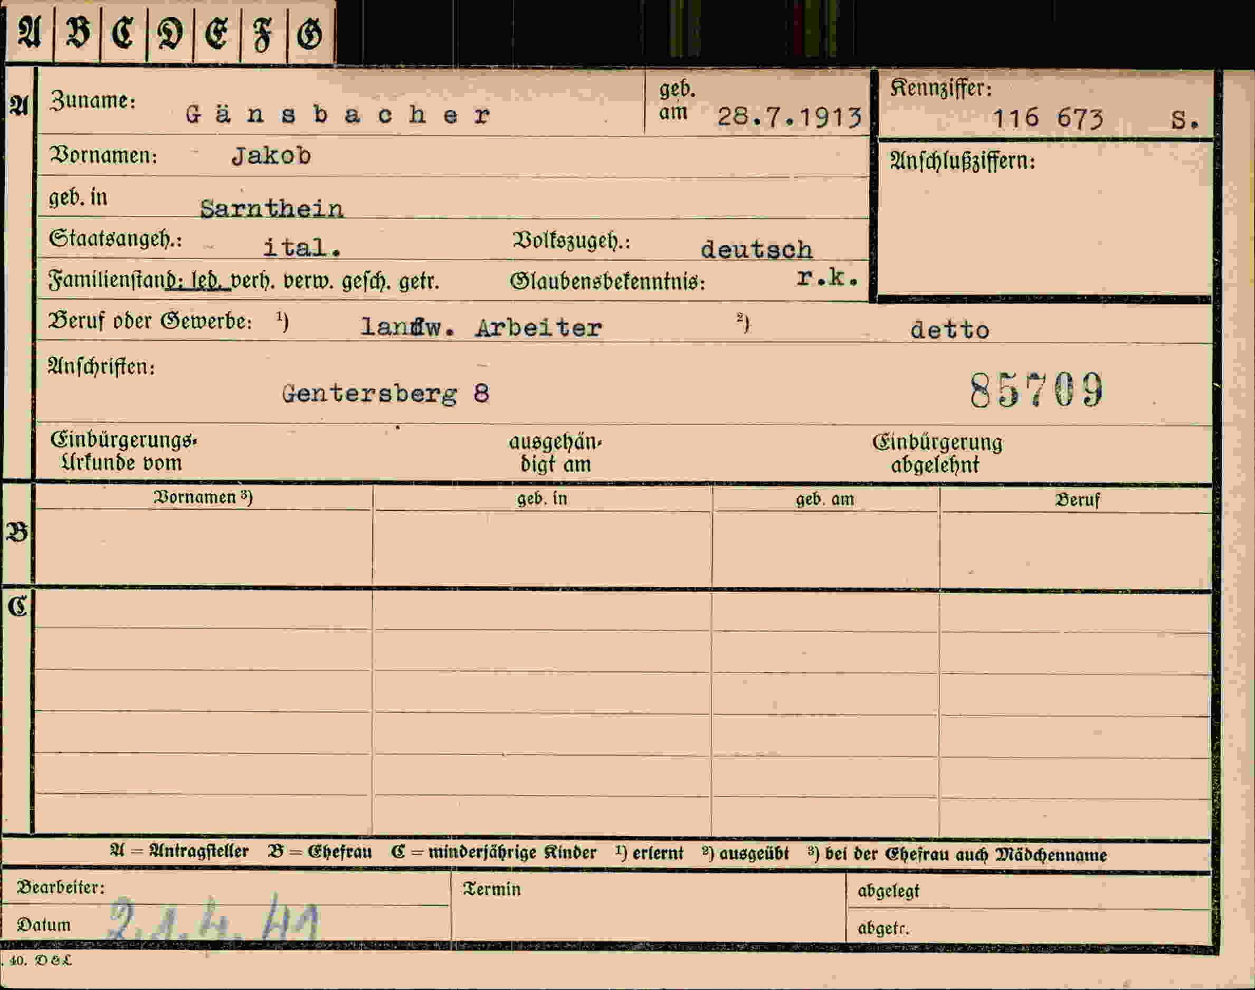Click the index tab letter E
1255x990 pixels.
click(216, 33)
